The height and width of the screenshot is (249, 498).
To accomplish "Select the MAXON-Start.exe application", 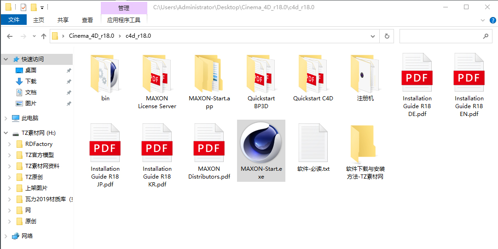I will [261, 151].
